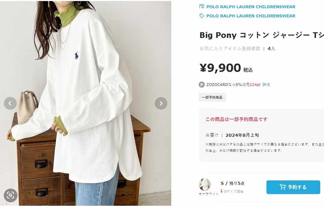Click the S / 残り5点 stock text
The width and height of the screenshot is (324, 206).
click(233, 183)
